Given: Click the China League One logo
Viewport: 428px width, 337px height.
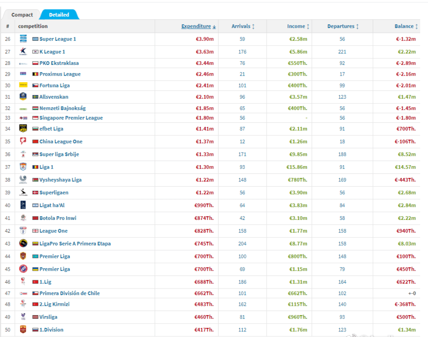Looking at the screenshot, I should click(x=23, y=141).
